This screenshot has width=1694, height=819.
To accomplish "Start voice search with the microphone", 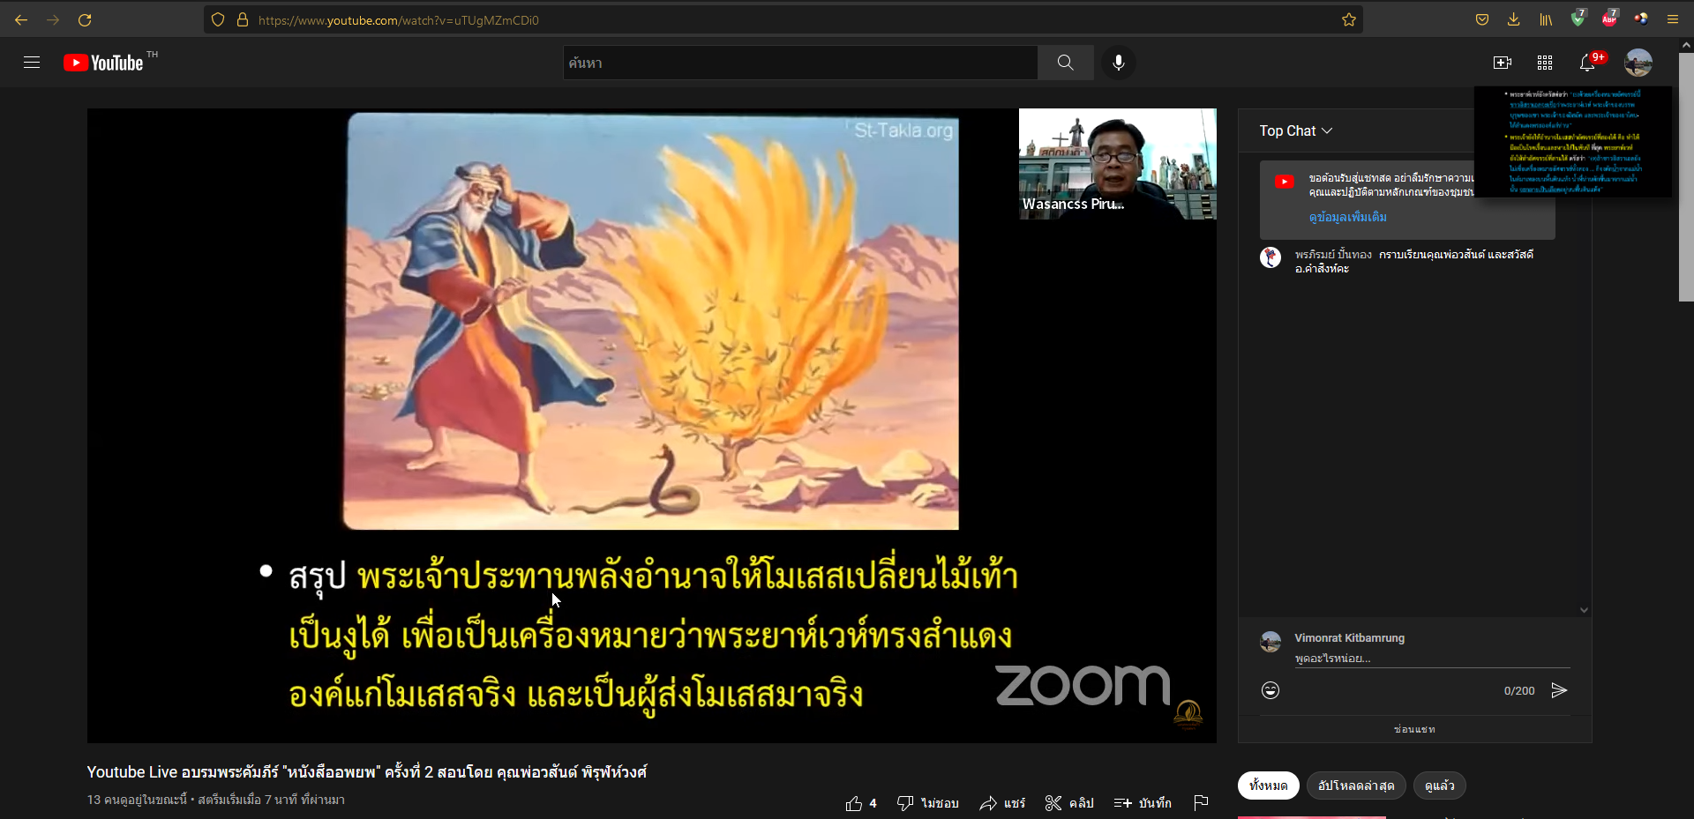I will point(1119,63).
